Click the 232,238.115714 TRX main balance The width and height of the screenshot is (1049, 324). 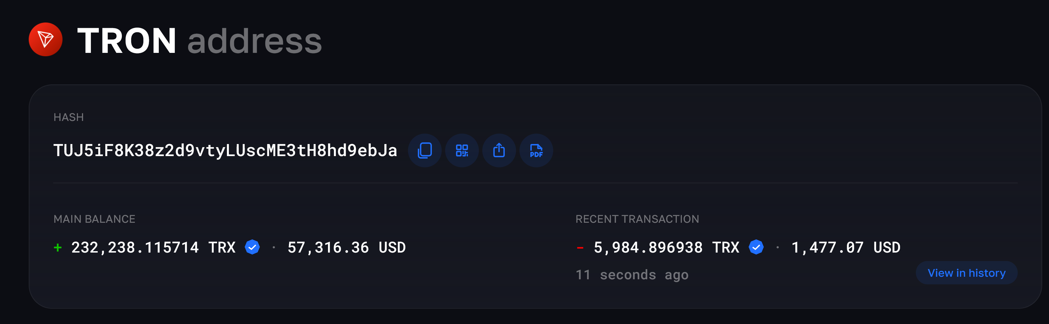[x=153, y=247]
